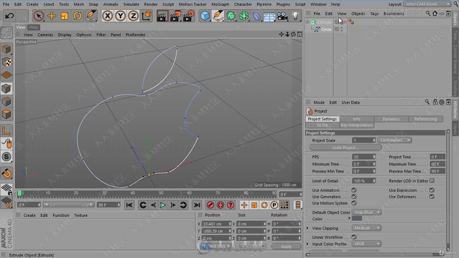The image size is (459, 258).
Task: Open Edit Render Settings icon
Action: click(x=188, y=16)
